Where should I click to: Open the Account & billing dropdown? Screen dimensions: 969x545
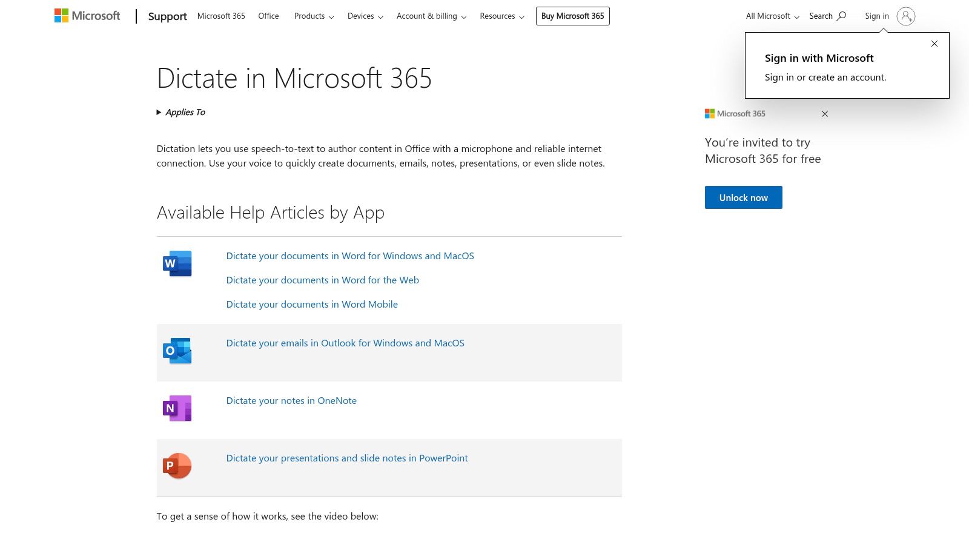click(431, 16)
